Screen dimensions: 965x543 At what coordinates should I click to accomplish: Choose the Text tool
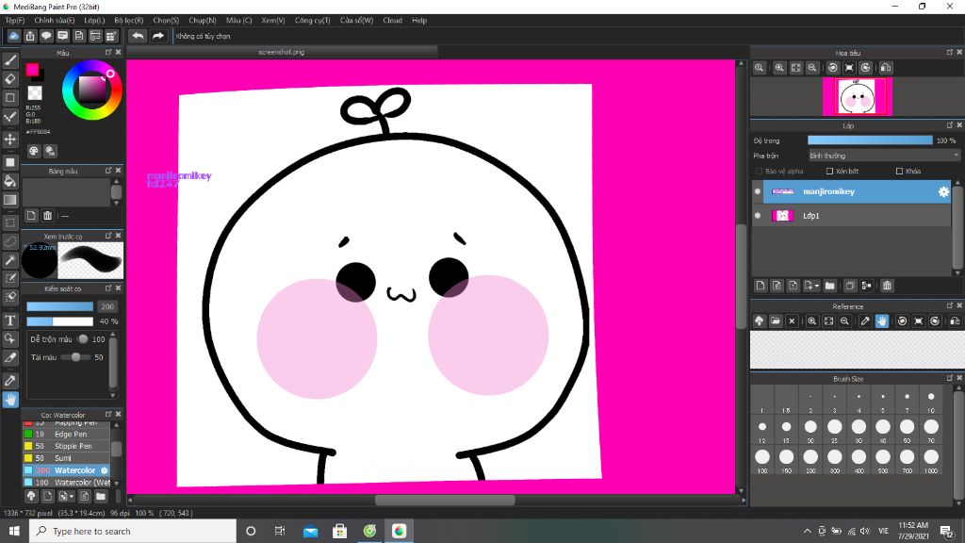[x=10, y=320]
